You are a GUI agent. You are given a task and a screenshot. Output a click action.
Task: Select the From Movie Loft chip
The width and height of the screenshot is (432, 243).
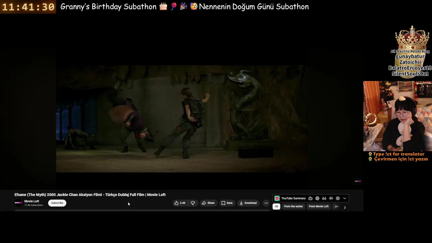[319, 206]
